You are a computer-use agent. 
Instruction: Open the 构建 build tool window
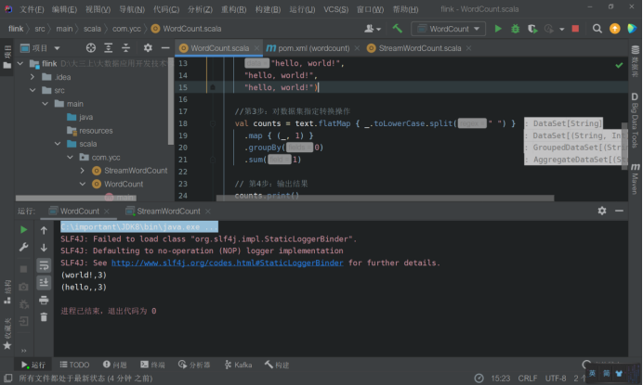277,365
